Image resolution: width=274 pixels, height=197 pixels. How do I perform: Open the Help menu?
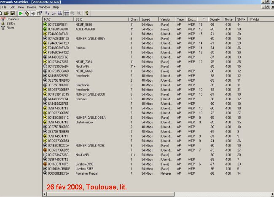[x=56, y=7]
